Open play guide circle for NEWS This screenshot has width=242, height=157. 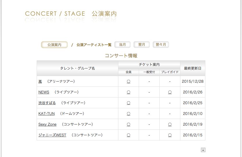coord(170,92)
